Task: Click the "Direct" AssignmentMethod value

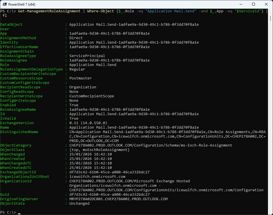Action: 76,38
